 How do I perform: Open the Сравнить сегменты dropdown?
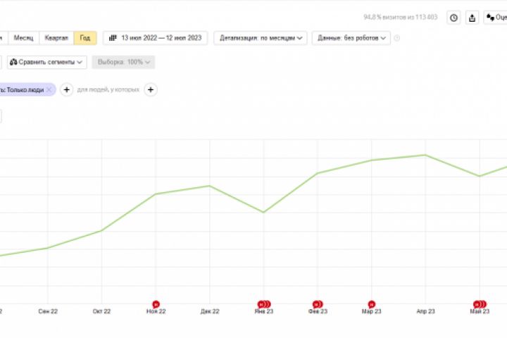[46, 62]
